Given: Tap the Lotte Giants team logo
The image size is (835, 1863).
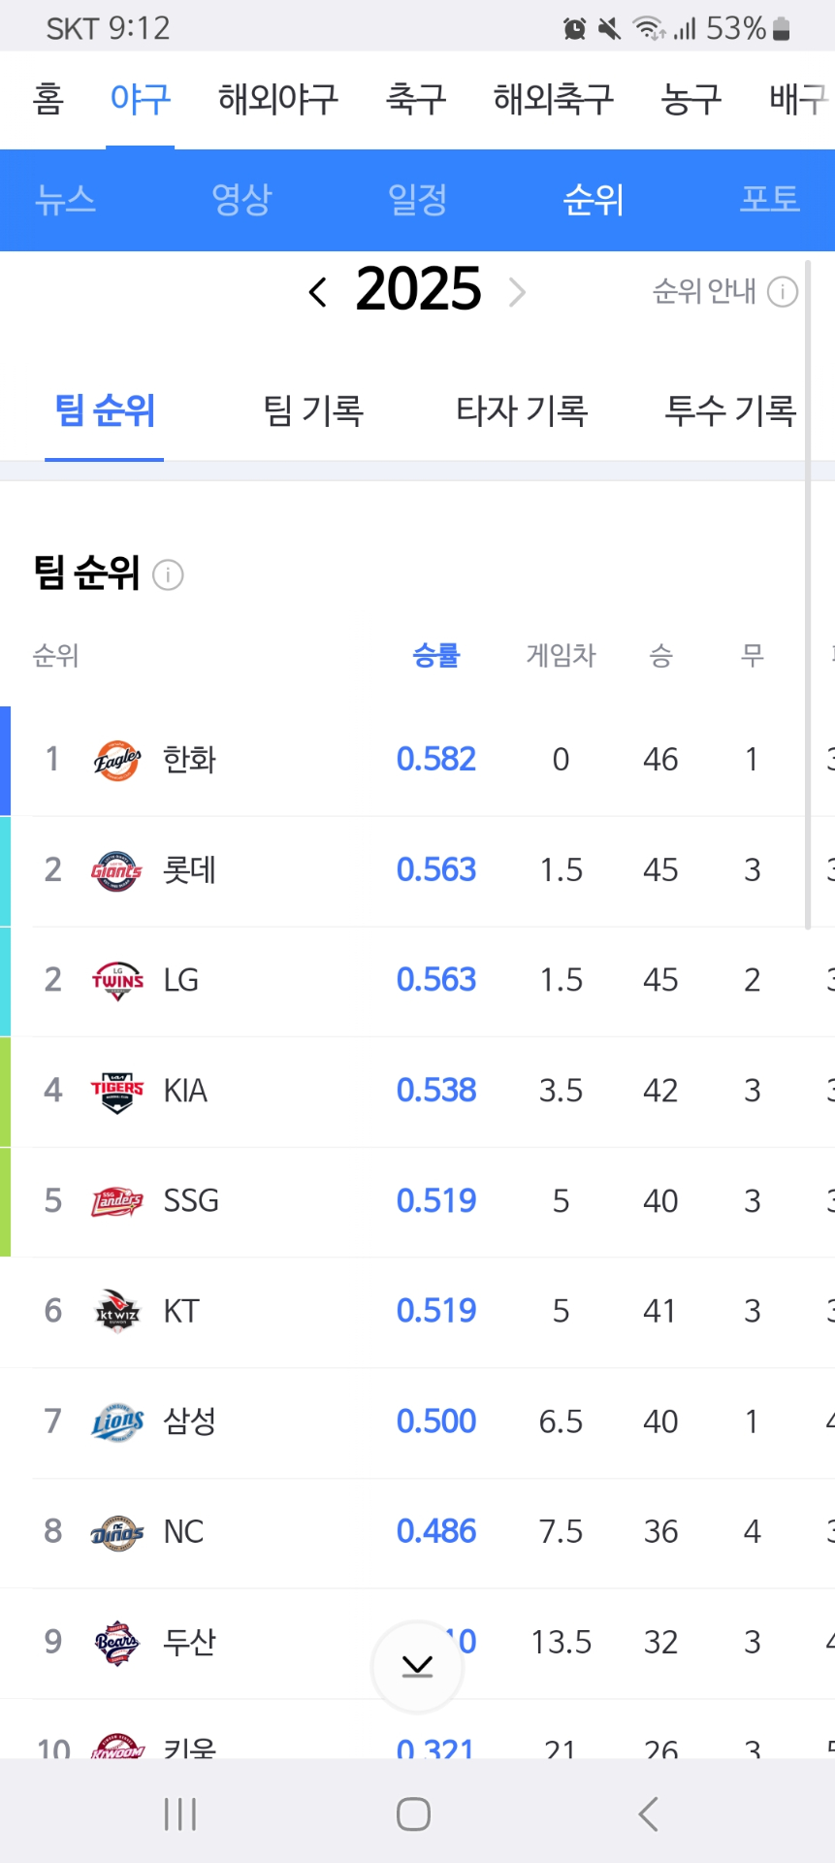Looking at the screenshot, I should [117, 870].
